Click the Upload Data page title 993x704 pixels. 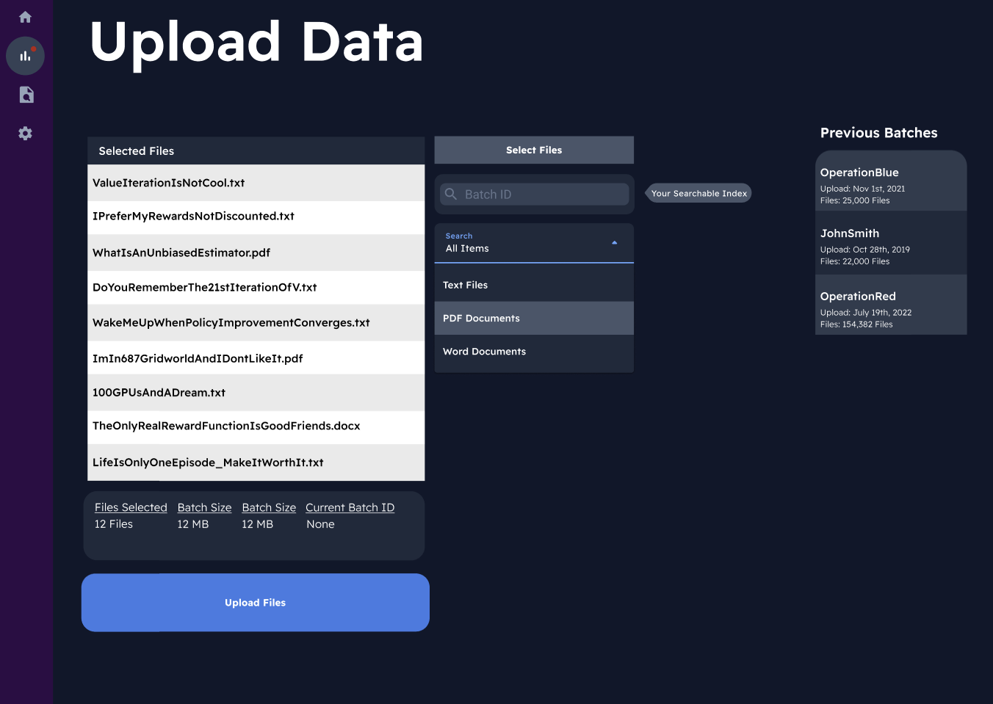(x=256, y=43)
